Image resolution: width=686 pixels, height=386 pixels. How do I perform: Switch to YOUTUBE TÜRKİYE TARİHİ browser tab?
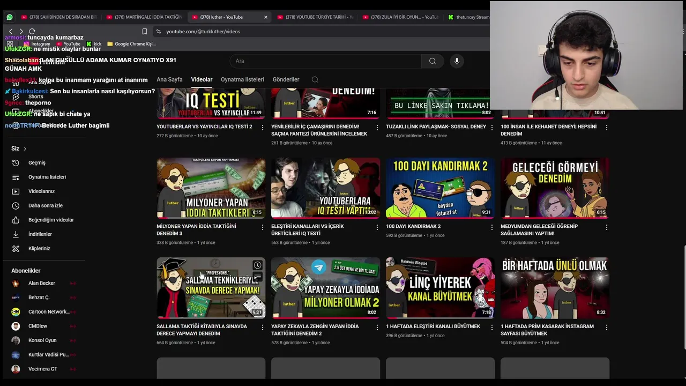point(315,17)
